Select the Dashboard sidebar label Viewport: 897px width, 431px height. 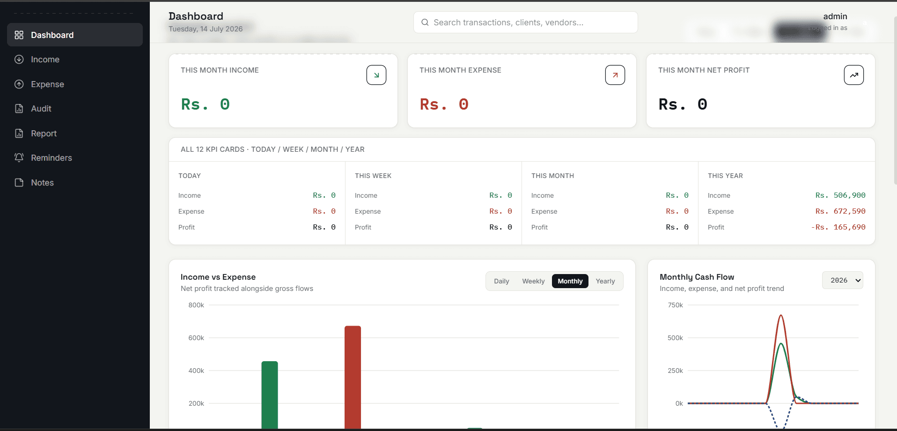click(52, 35)
